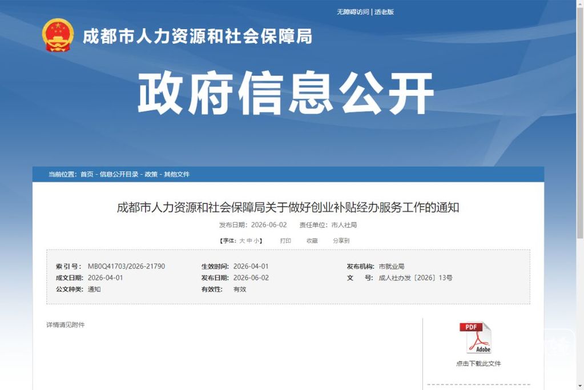The height and width of the screenshot is (390, 584).
Task: Click index number MB0Q41703/2026-21790
Action: (x=126, y=266)
